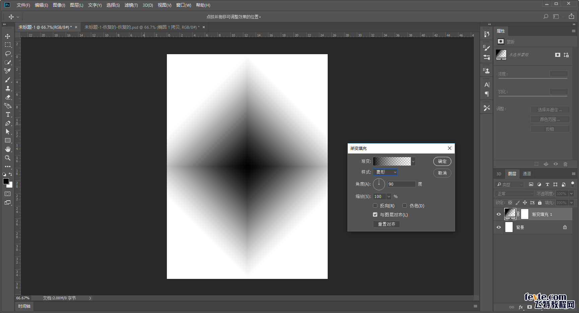Click 取消 in gradient fill dialog

click(x=442, y=173)
